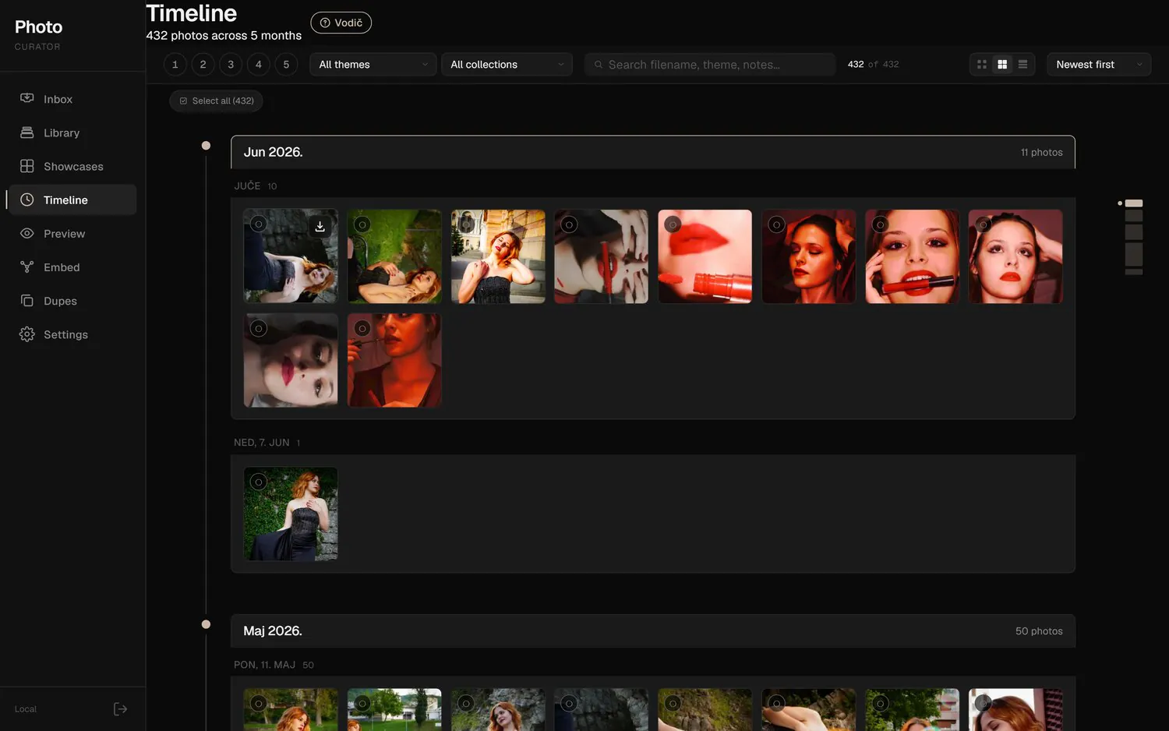The width and height of the screenshot is (1169, 731).
Task: Switch to small grid view
Action: [982, 65]
